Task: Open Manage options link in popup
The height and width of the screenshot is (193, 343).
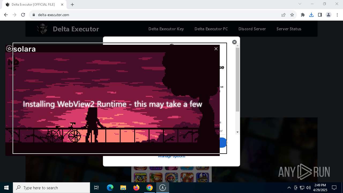Action: pyautogui.click(x=171, y=157)
